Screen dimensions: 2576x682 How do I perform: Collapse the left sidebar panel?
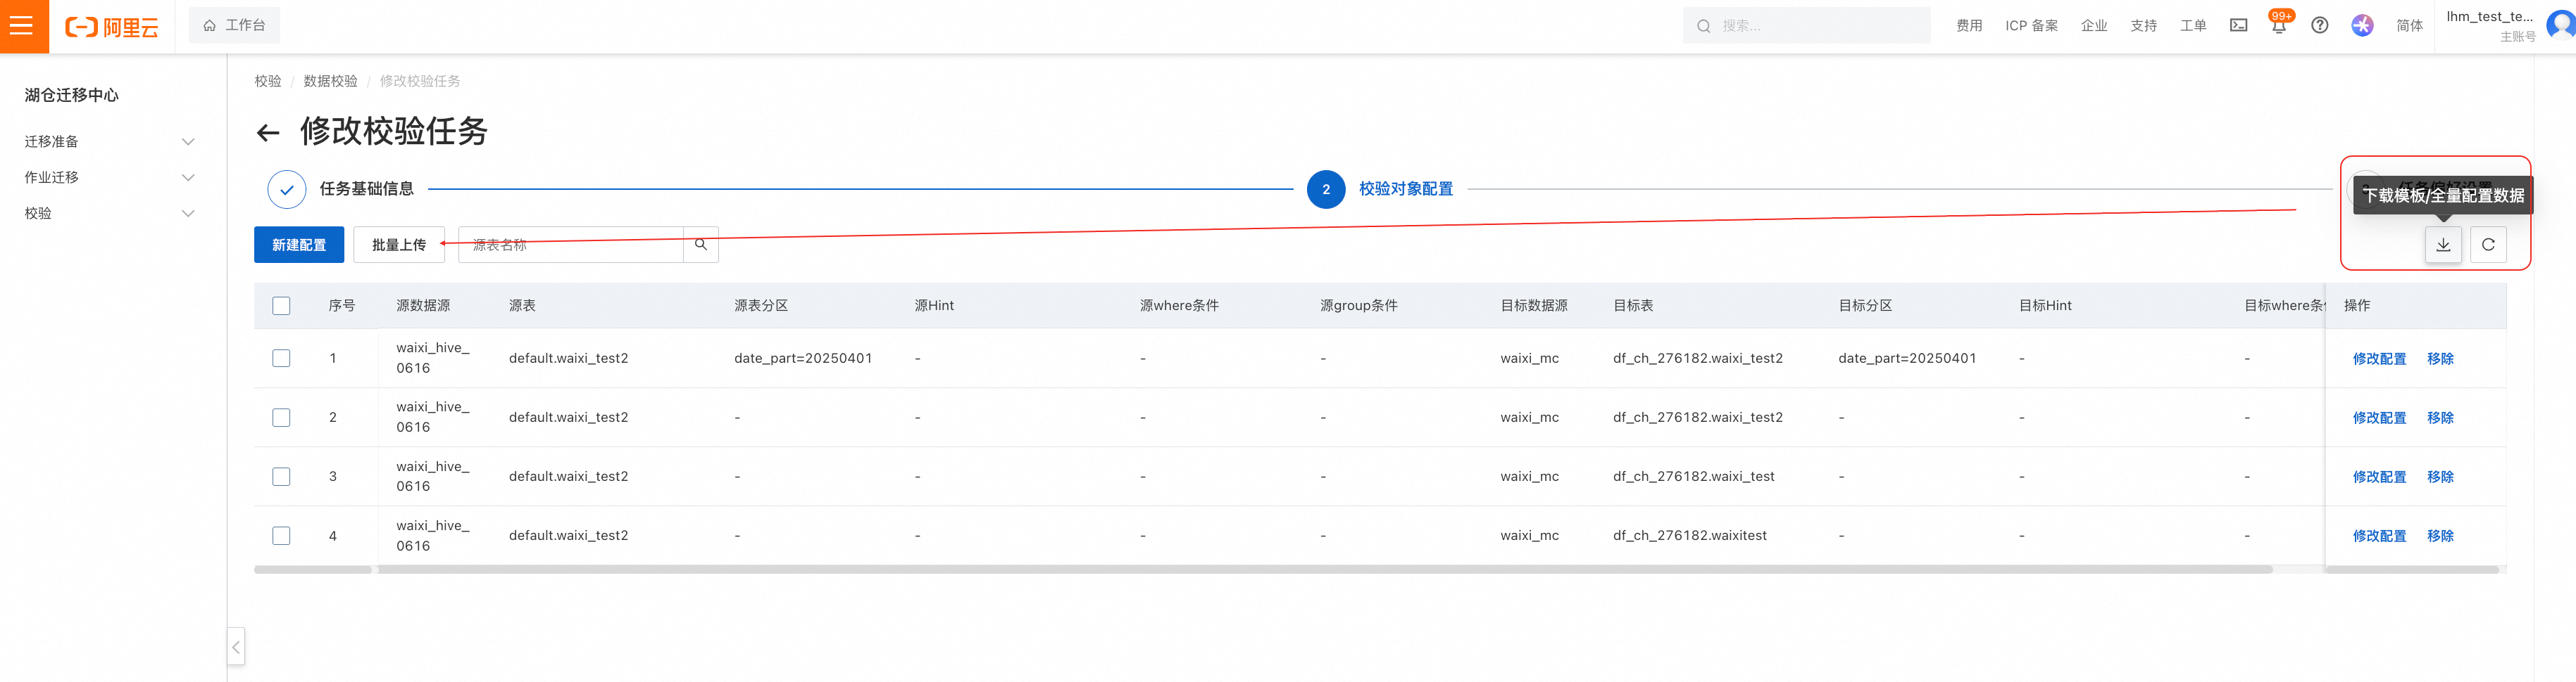(236, 647)
